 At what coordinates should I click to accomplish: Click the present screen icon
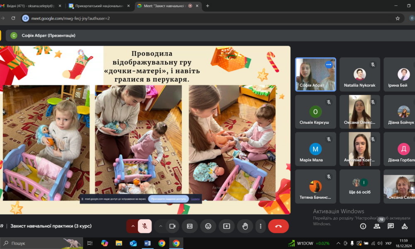click(x=227, y=226)
